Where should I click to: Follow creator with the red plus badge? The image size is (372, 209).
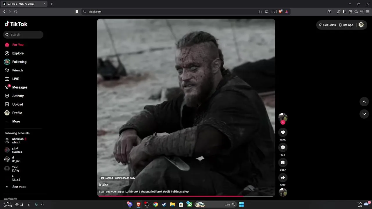click(283, 122)
